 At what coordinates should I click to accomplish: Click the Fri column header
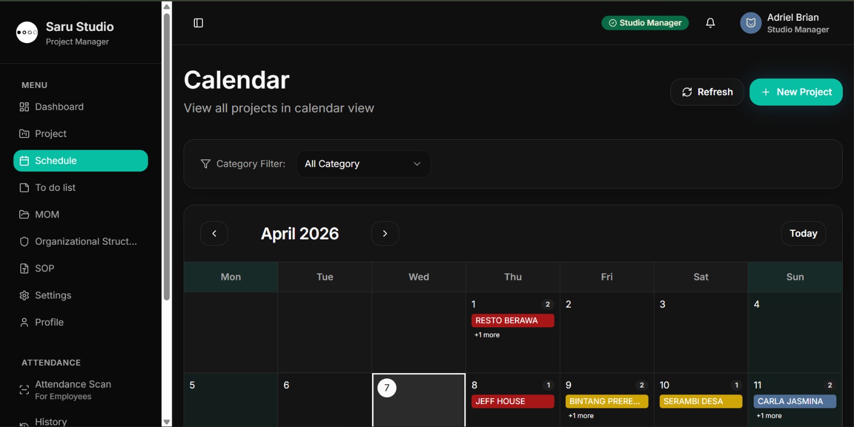coord(607,277)
